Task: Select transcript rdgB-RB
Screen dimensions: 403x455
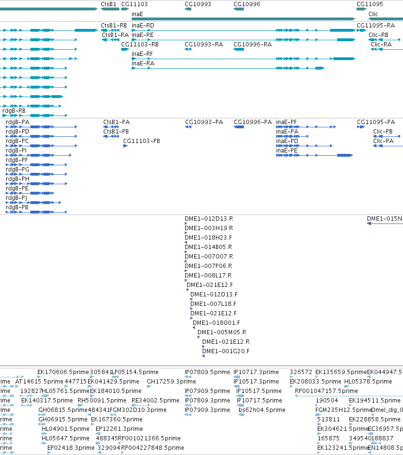Action: (14, 111)
